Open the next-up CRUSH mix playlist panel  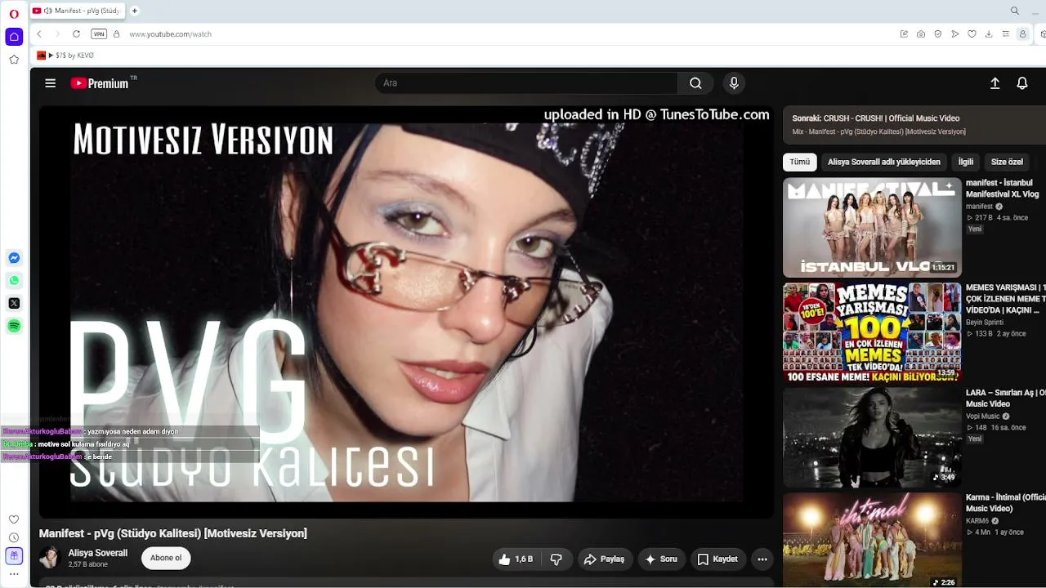click(914, 125)
